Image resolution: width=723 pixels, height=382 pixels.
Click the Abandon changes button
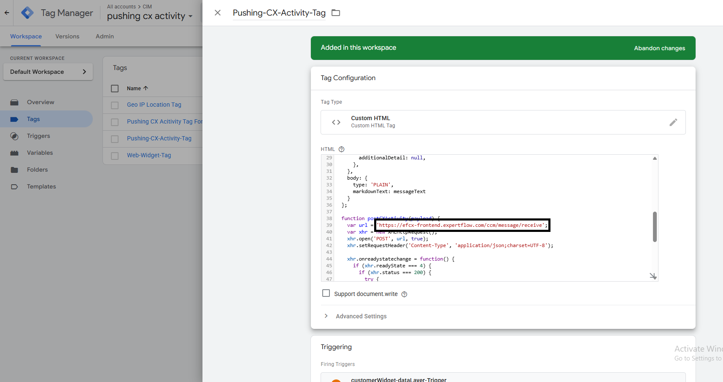pos(659,48)
